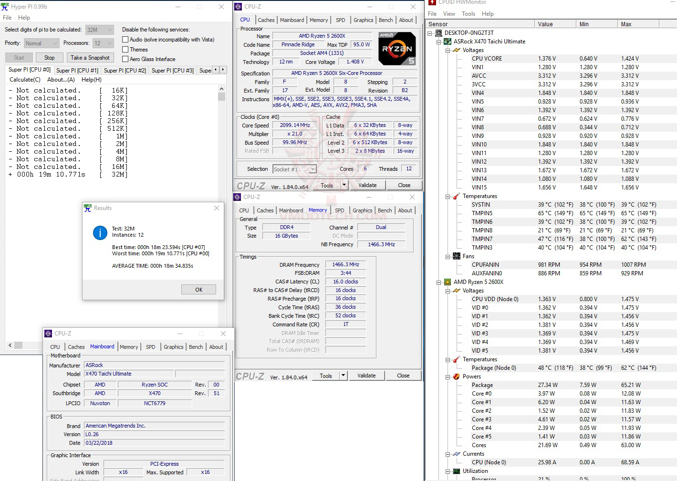
Task: Open the Socket #1 selection dropdown
Action: point(294,169)
